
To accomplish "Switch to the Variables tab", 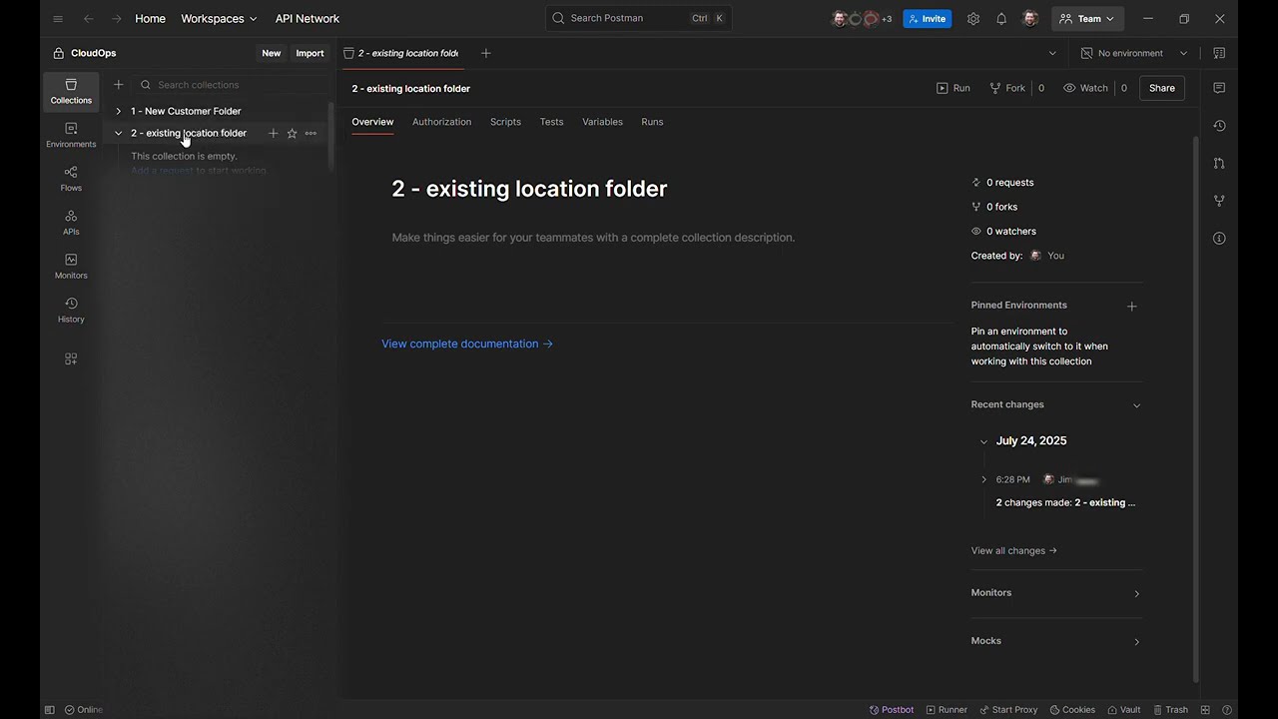I will pyautogui.click(x=602, y=122).
